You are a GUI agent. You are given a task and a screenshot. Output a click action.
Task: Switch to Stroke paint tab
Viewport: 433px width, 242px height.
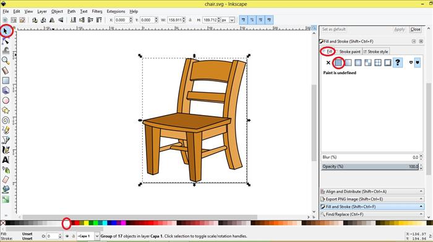(x=348, y=51)
